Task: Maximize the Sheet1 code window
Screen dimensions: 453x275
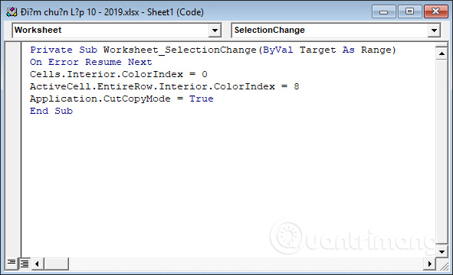Action: pyautogui.click(x=409, y=11)
